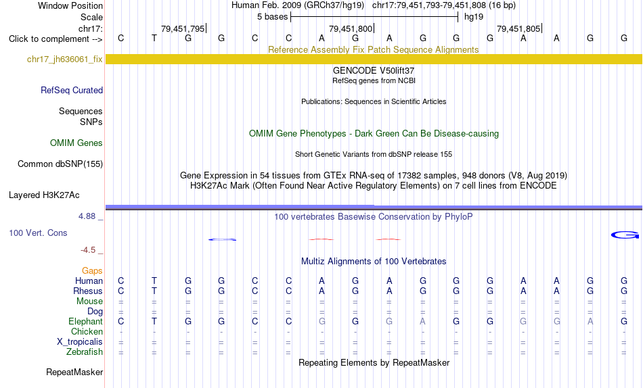
Task: Click the T base in the Elephant row
Action: click(x=154, y=321)
